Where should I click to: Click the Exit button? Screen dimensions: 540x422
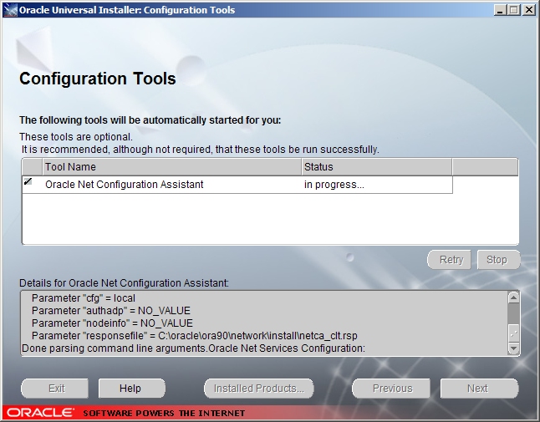point(55,389)
